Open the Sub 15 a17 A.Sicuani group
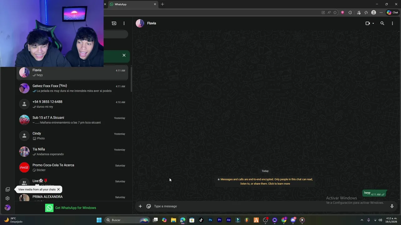 tap(72, 120)
